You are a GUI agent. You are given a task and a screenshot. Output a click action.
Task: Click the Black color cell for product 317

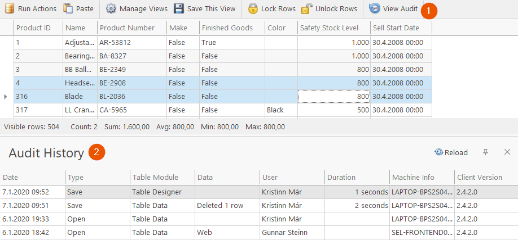(281, 110)
